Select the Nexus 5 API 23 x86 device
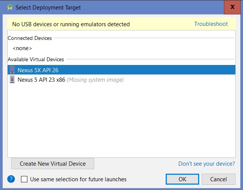The height and width of the screenshot is (190, 243). point(41,79)
